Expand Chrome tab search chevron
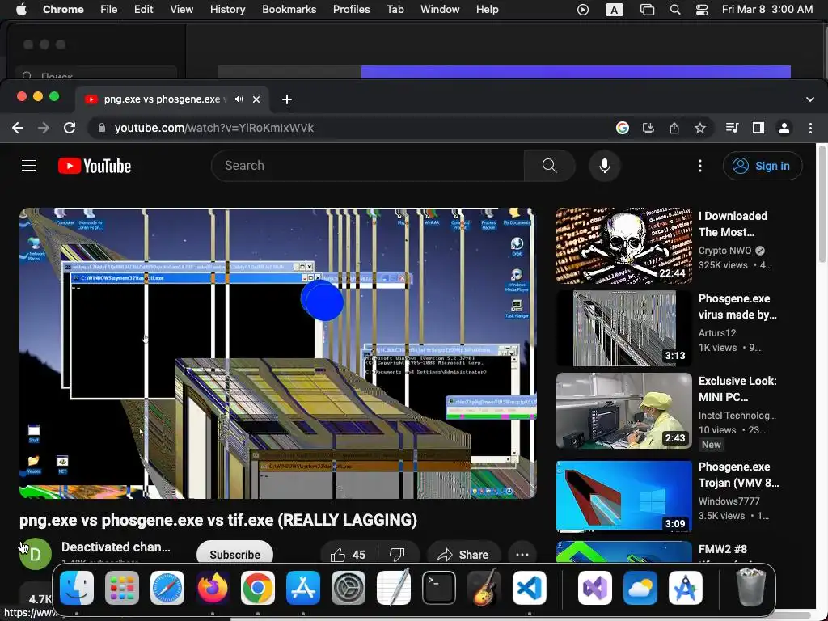This screenshot has height=621, width=828. tap(810, 99)
